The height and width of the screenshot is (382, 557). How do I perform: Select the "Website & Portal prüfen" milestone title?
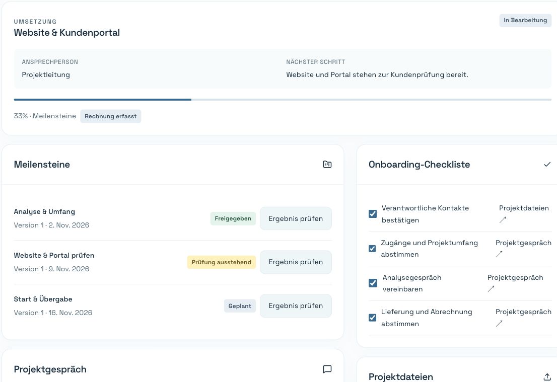point(54,255)
